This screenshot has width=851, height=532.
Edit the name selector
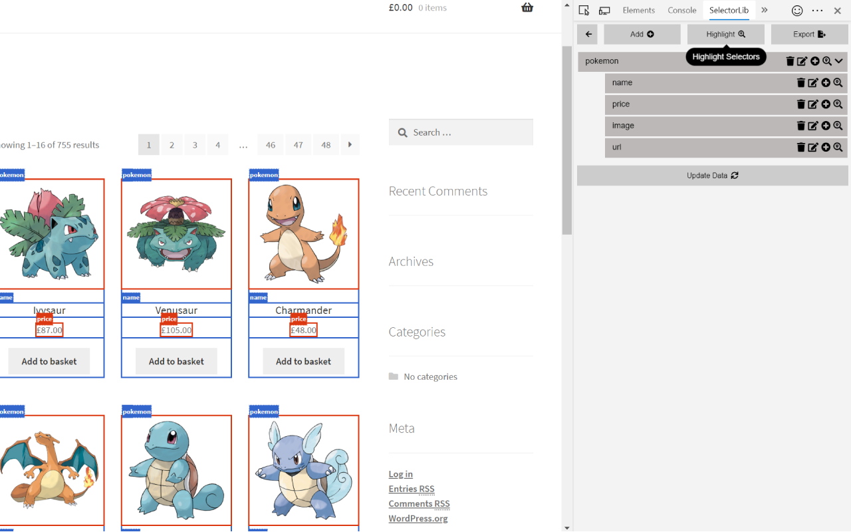point(813,83)
